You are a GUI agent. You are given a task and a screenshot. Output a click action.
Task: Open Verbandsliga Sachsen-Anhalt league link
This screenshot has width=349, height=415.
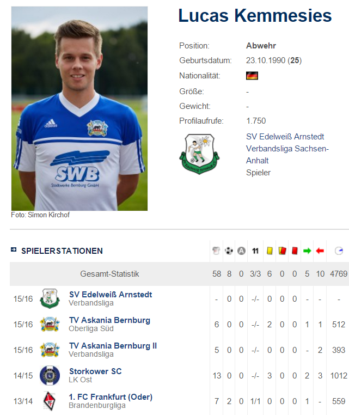pyautogui.click(x=287, y=155)
